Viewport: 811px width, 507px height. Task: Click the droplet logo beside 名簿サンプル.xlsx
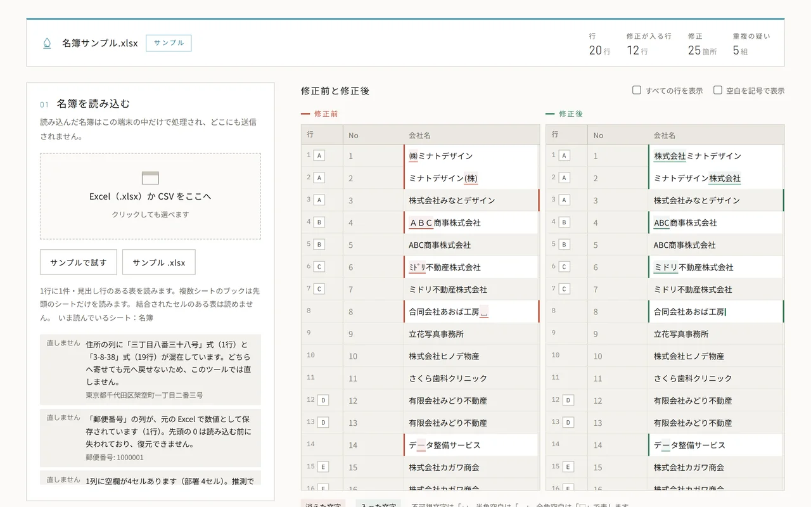click(46, 43)
